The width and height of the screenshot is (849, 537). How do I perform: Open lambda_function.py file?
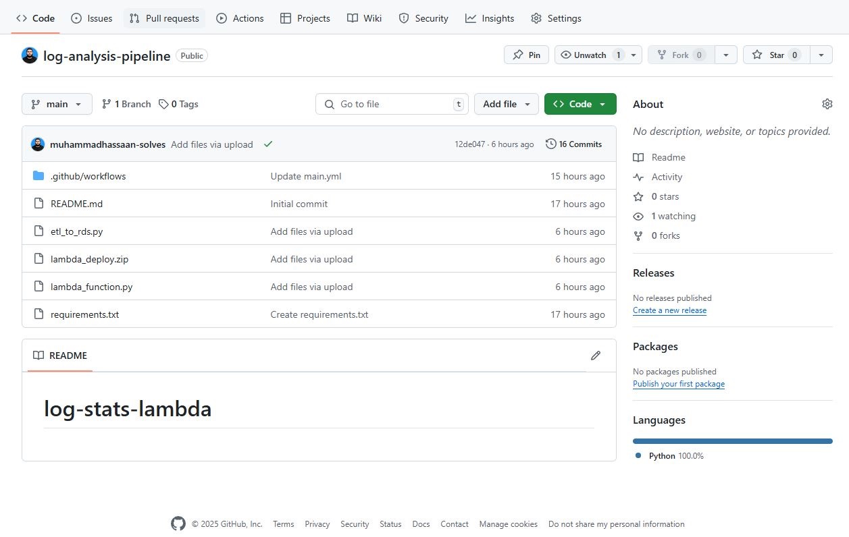click(x=91, y=287)
